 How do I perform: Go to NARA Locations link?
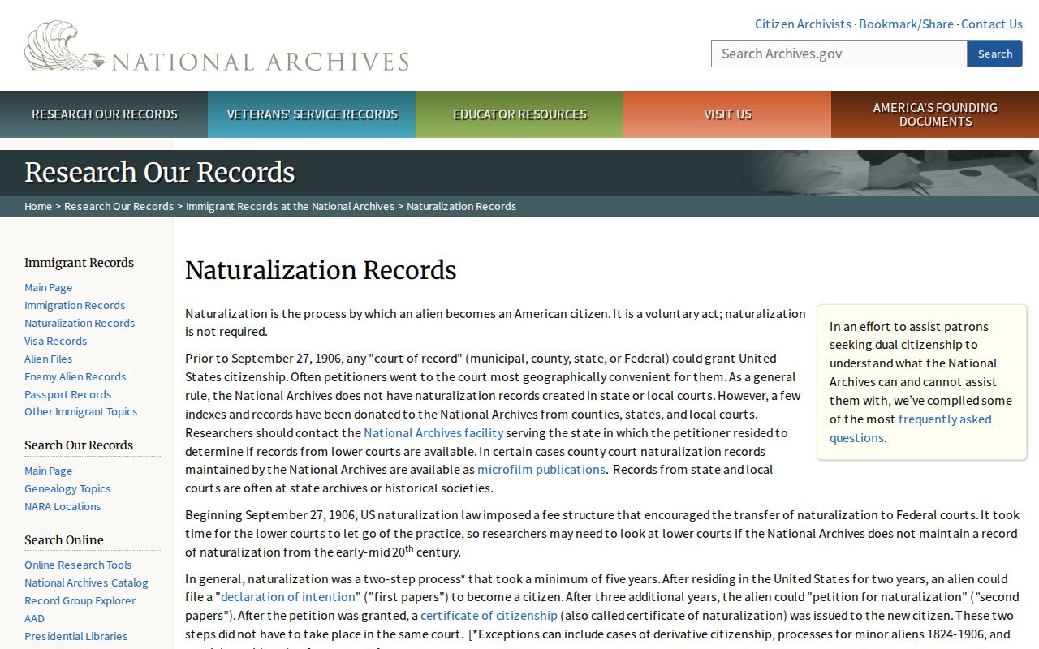(x=63, y=506)
